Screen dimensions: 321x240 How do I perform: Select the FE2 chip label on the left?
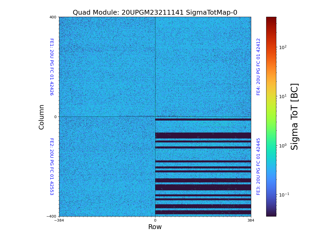(52, 166)
